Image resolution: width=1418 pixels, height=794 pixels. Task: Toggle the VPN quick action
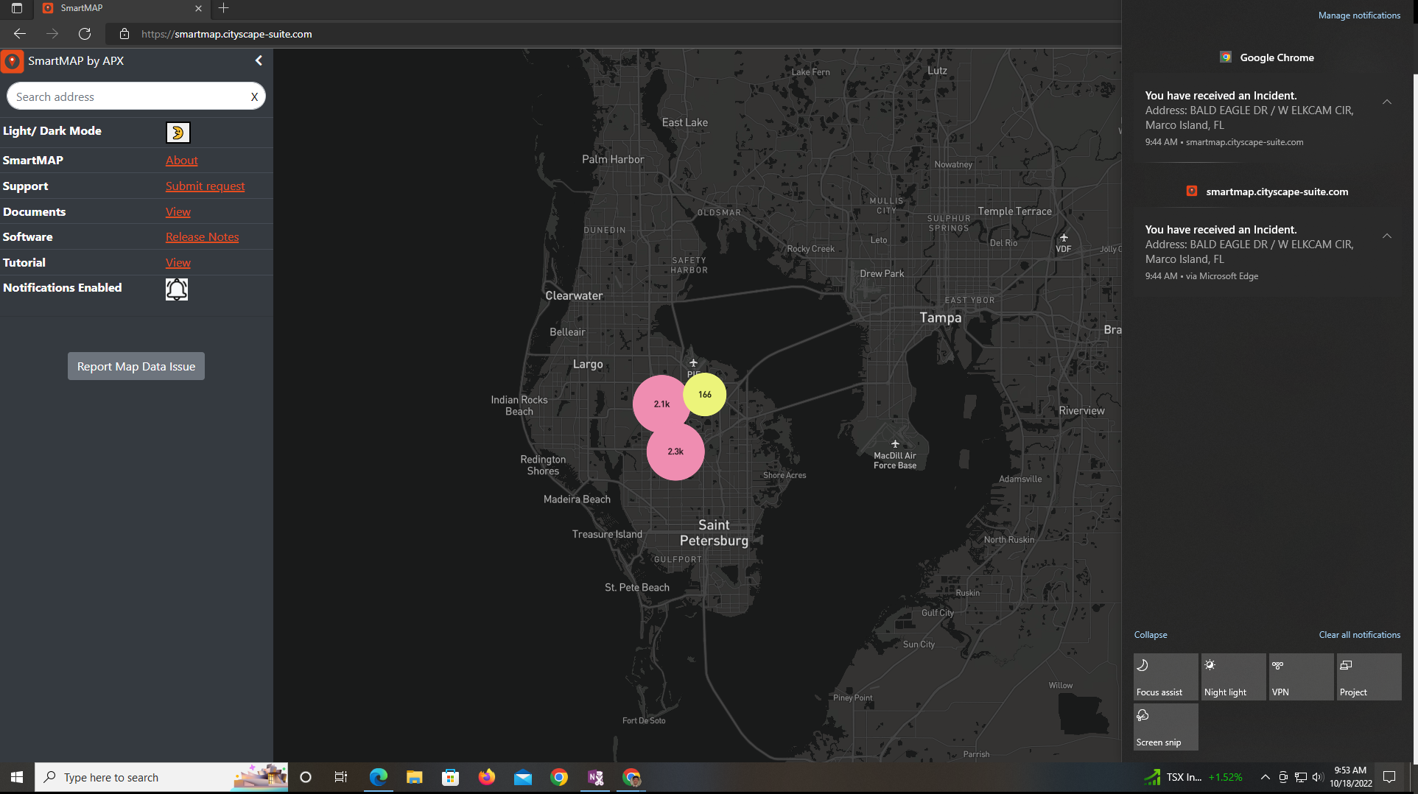point(1301,677)
